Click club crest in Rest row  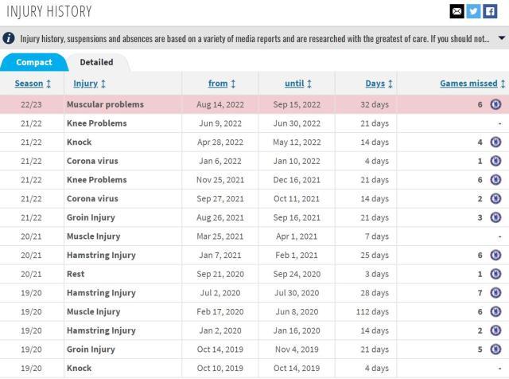[x=495, y=275]
